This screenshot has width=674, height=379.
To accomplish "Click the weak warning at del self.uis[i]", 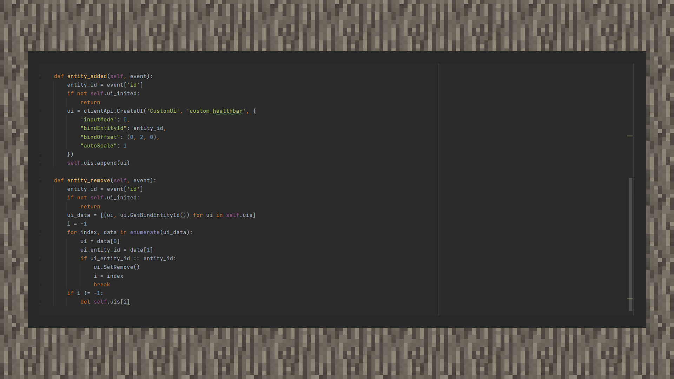I will click(x=128, y=302).
